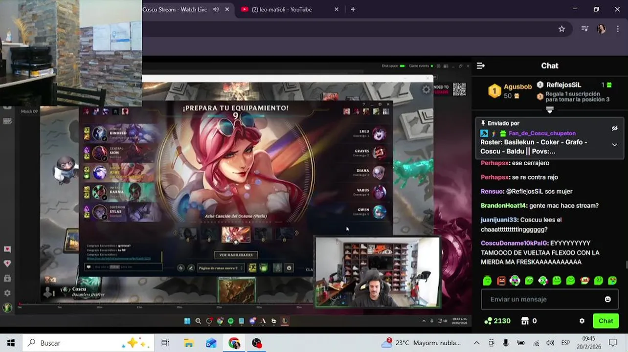Screen dimensions: 628x352
Task: Open the emoji picker in the message box
Action: (x=607, y=299)
